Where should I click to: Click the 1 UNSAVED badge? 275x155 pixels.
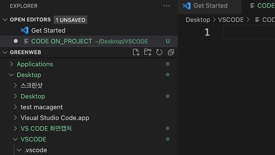coord(70,20)
